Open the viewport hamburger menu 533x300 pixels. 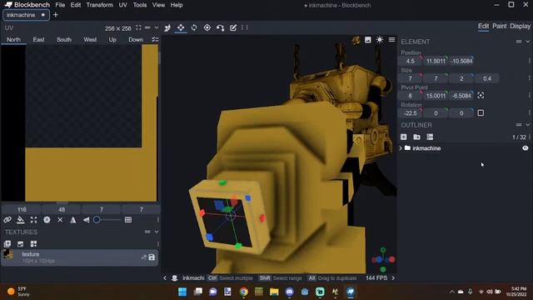coord(392,40)
